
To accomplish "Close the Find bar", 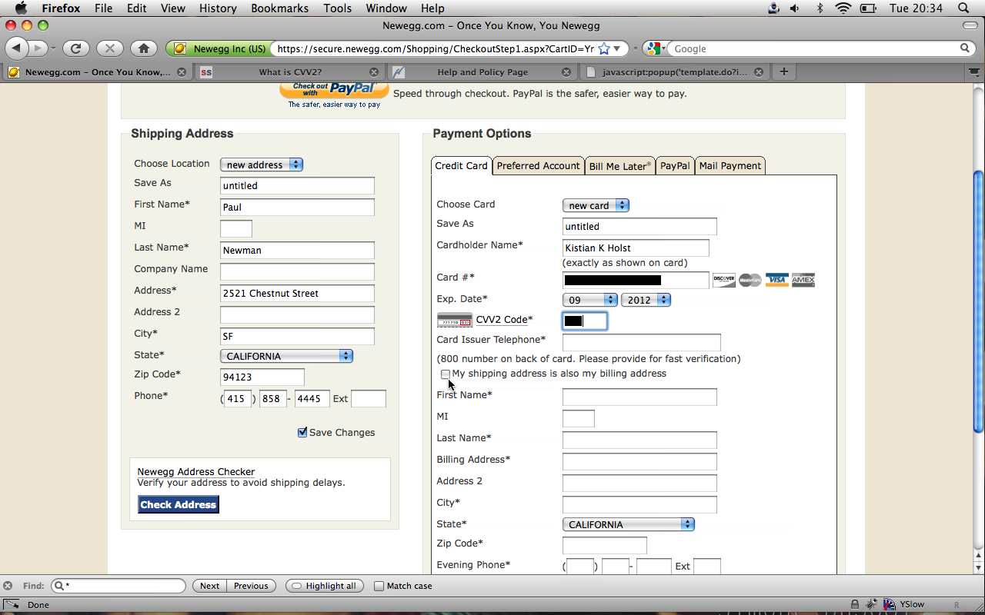I will tap(8, 586).
